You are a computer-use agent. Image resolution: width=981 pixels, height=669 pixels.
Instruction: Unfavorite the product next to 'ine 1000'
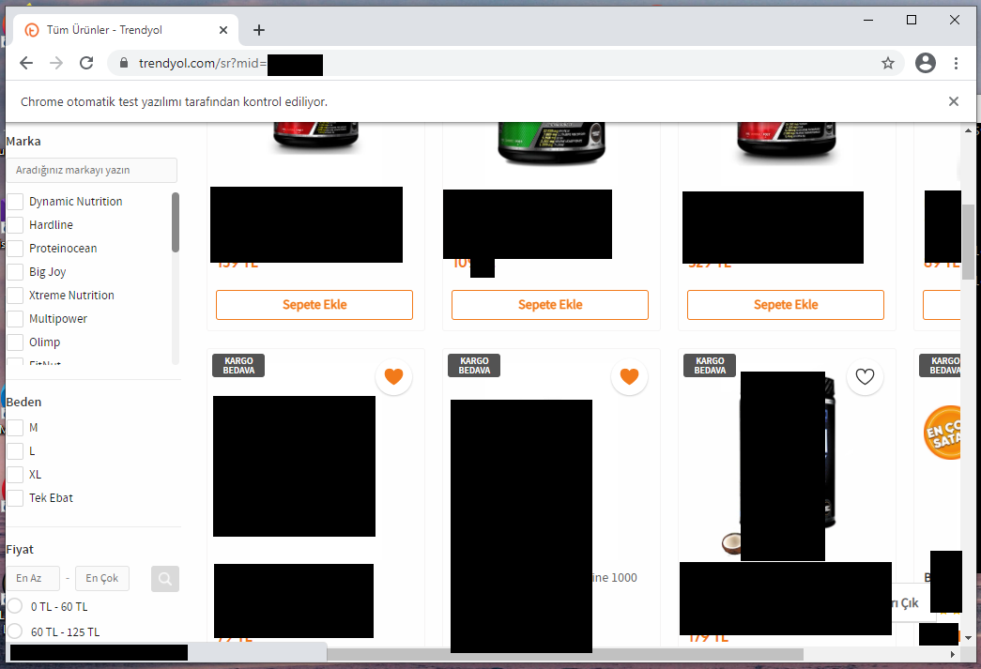point(629,376)
